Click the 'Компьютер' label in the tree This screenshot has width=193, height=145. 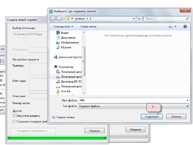click(66, 67)
